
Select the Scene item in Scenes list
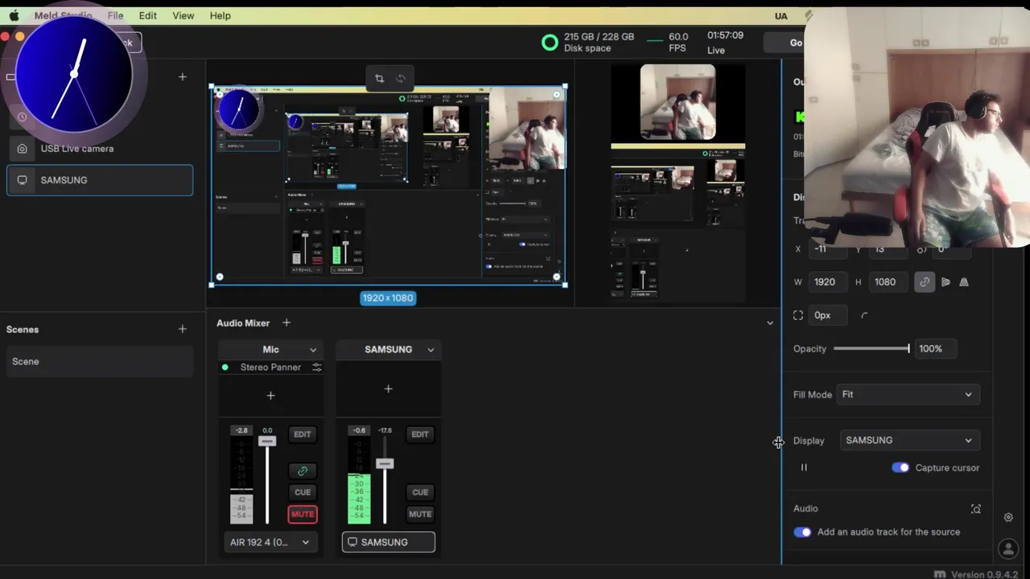(x=100, y=361)
